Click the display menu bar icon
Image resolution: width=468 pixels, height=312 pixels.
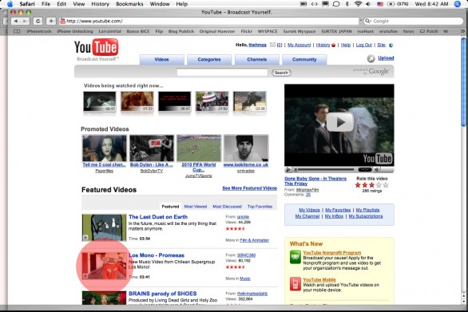(325, 4)
